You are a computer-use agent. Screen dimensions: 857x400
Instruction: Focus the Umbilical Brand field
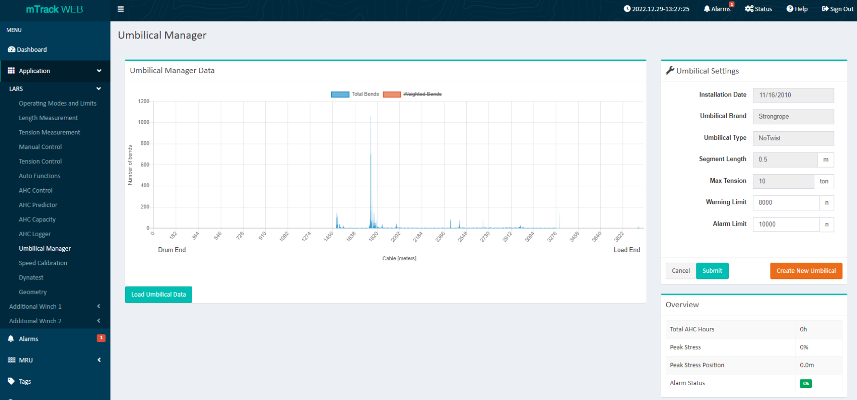[x=793, y=117]
